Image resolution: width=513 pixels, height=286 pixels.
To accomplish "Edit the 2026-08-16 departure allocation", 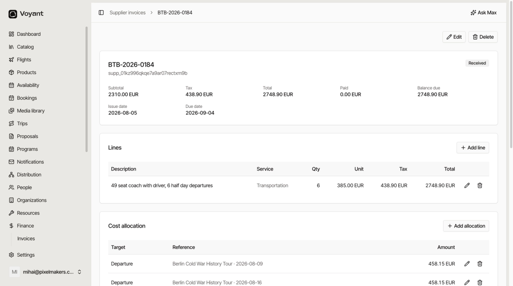I will (x=467, y=283).
